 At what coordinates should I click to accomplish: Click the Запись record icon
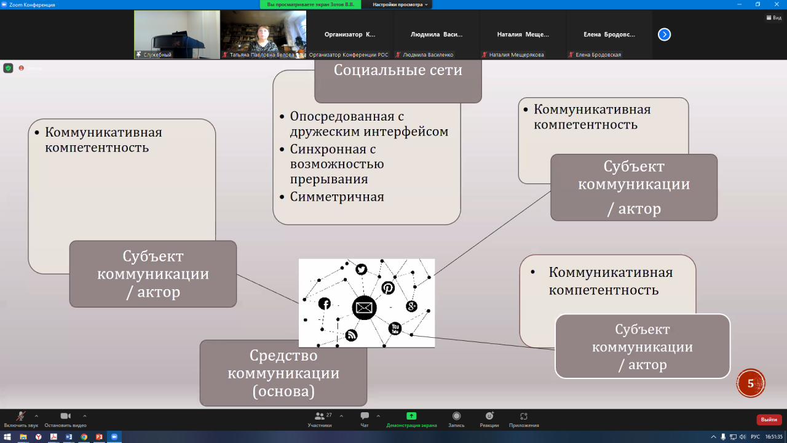(456, 417)
